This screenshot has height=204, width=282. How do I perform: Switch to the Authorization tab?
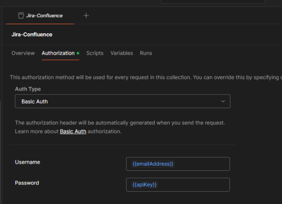pos(60,53)
